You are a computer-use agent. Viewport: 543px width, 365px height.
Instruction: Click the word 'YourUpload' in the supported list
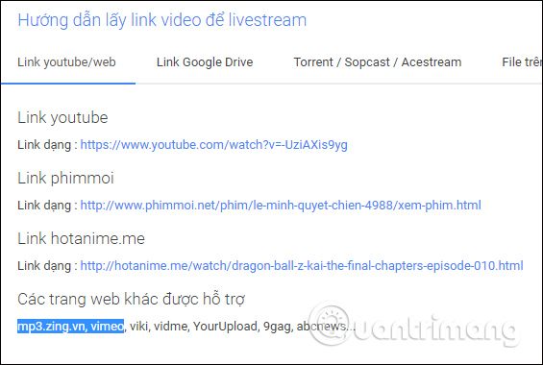(225, 327)
